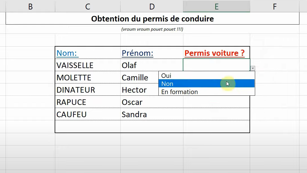Select column E header
This screenshot has height=173, width=307.
216,7
